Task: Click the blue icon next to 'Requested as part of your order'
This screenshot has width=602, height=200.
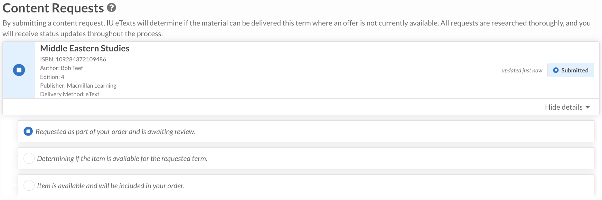Action: pyautogui.click(x=28, y=131)
